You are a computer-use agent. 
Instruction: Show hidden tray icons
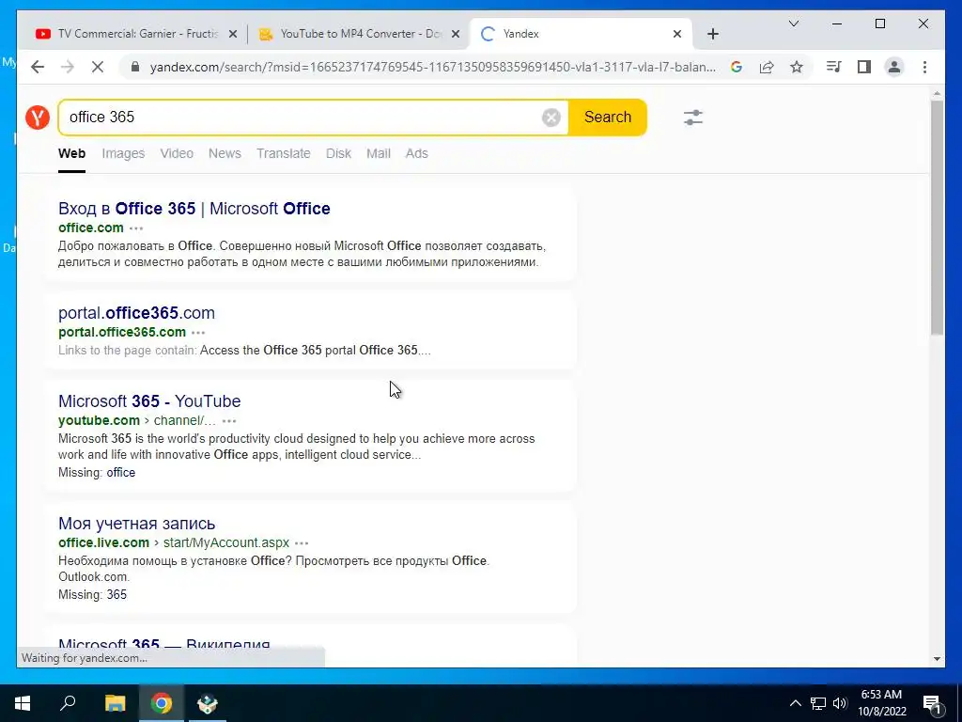point(795,703)
